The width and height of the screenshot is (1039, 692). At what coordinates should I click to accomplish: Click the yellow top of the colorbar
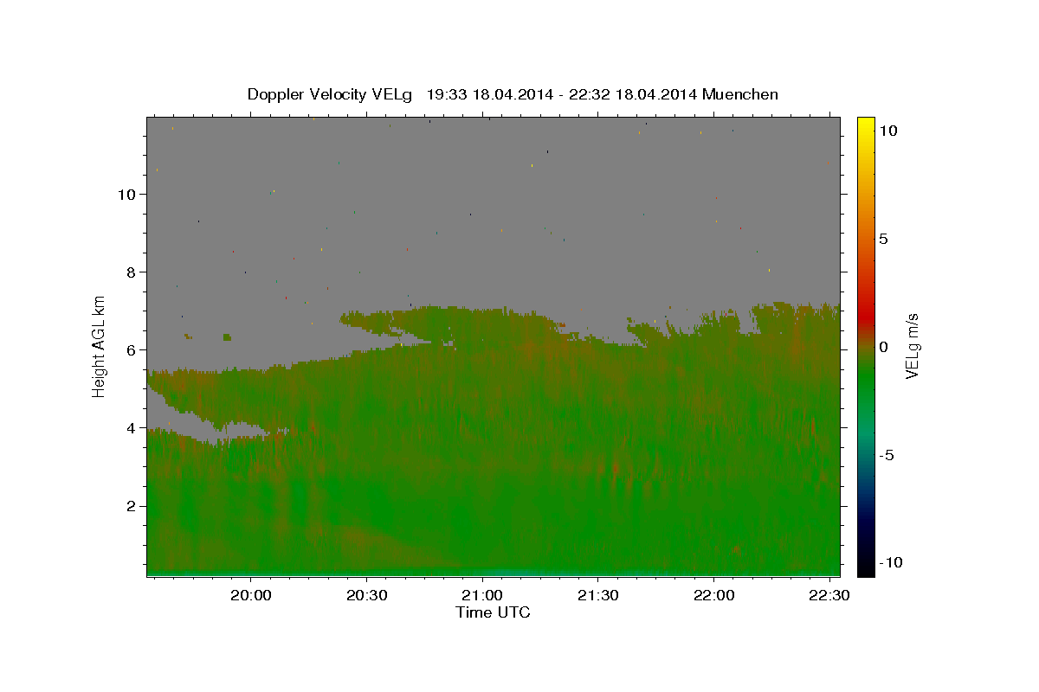[866, 123]
